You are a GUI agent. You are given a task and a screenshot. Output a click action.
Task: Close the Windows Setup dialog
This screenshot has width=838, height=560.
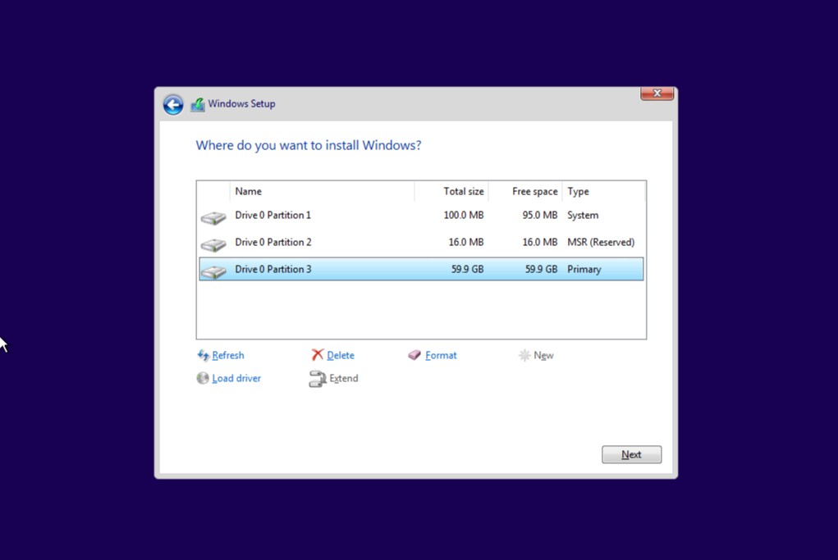[x=657, y=94]
